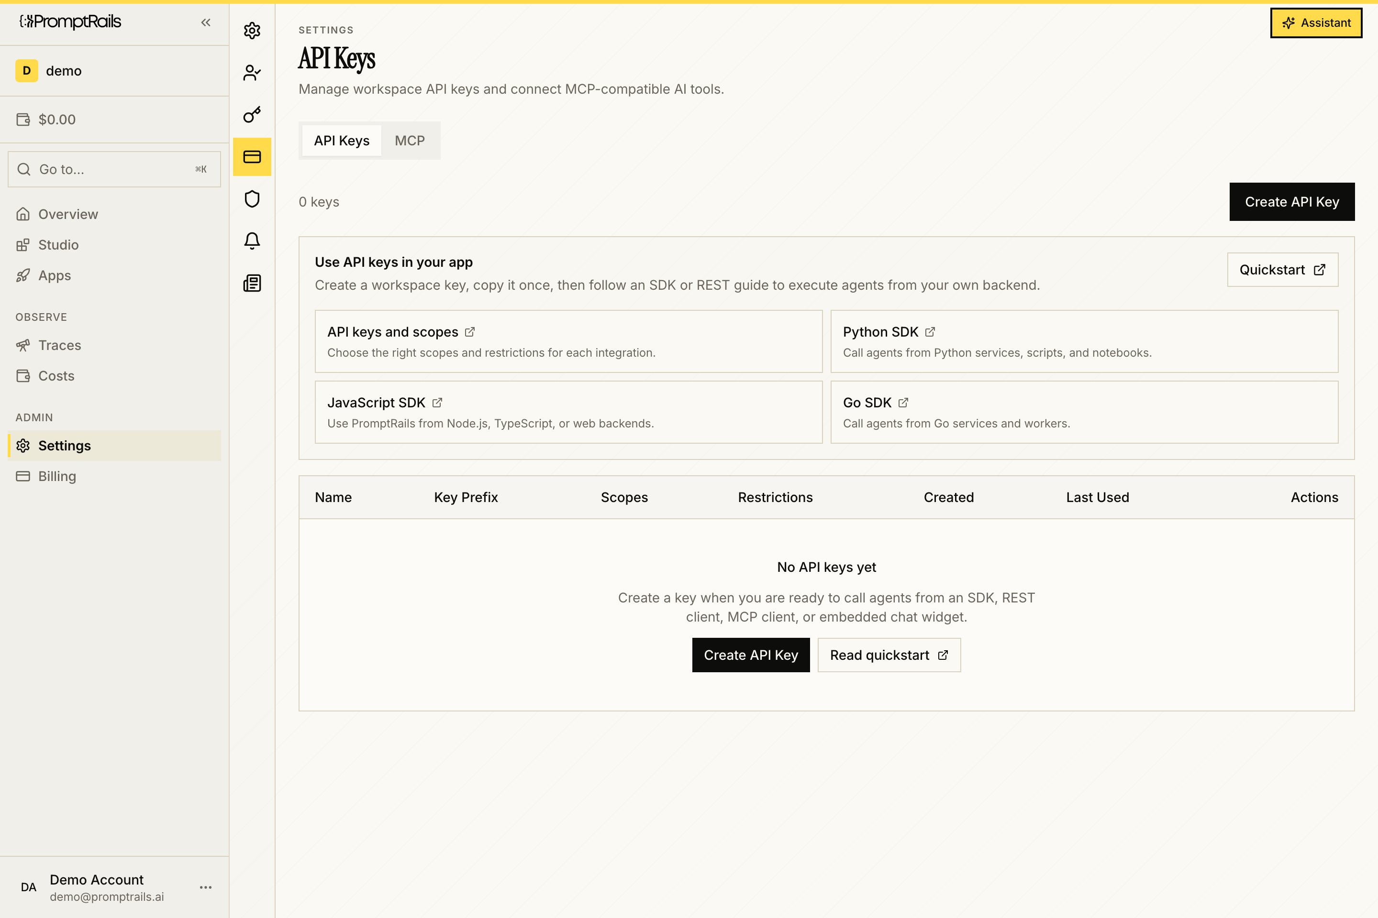Viewport: 1378px width, 918px height.
Task: Open the demo workspace switcher
Action: 114,71
